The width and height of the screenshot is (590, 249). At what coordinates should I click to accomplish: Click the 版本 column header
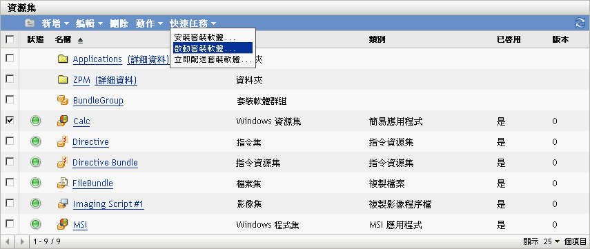tap(560, 39)
